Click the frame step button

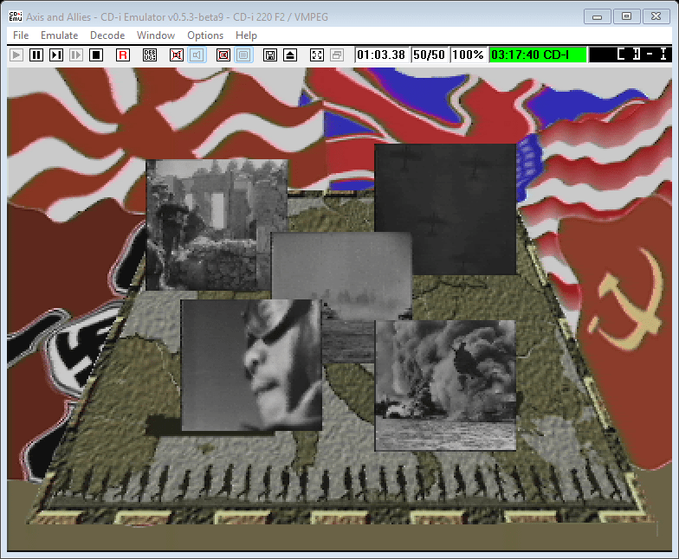click(56, 55)
